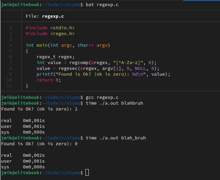Click the 'time ./a.out blah_bruh' command

pyautogui.click(x=116, y=138)
